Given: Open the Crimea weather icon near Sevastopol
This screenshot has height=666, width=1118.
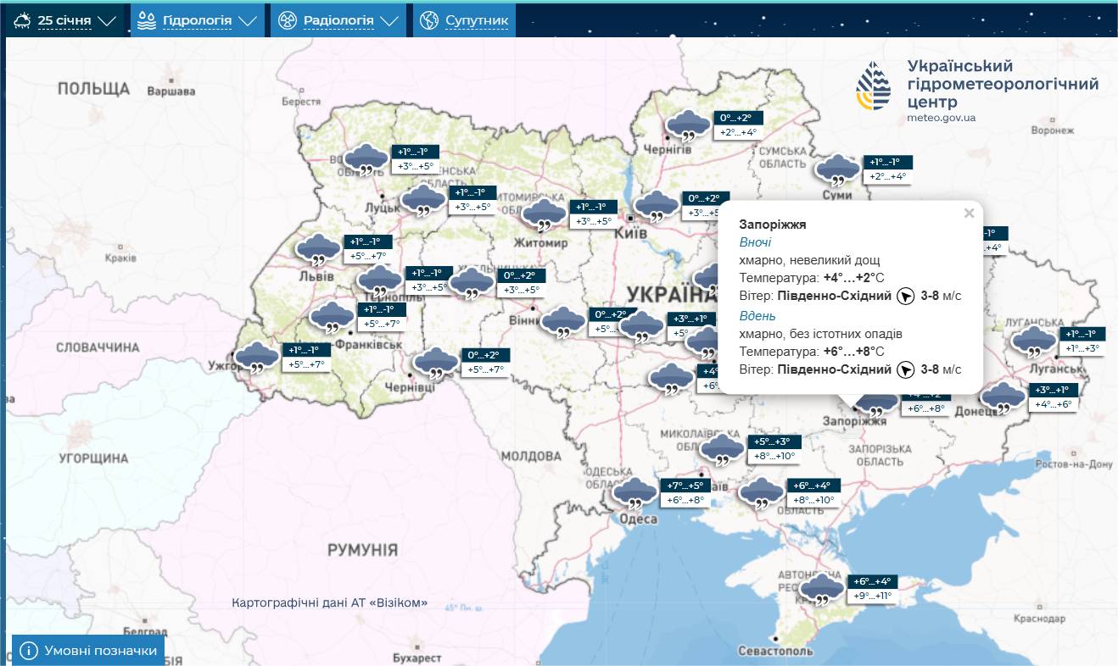Looking at the screenshot, I should coord(820,589).
